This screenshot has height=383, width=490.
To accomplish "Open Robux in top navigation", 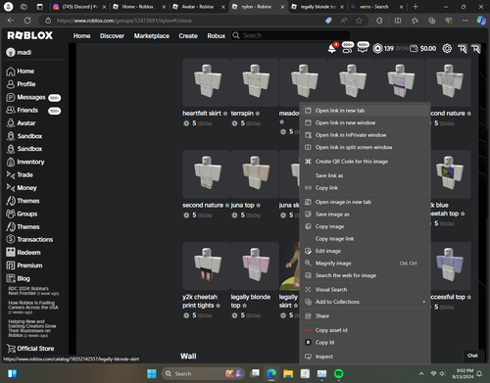I will click(217, 36).
